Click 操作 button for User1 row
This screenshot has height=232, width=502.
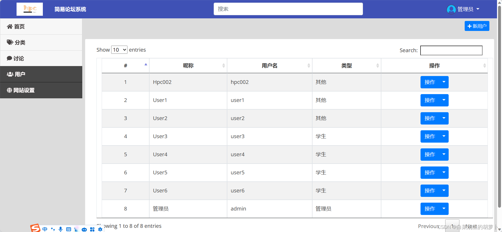click(x=430, y=100)
